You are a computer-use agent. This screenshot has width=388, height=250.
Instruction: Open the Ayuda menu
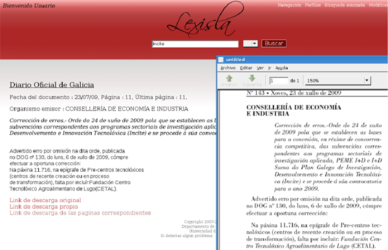point(281,68)
